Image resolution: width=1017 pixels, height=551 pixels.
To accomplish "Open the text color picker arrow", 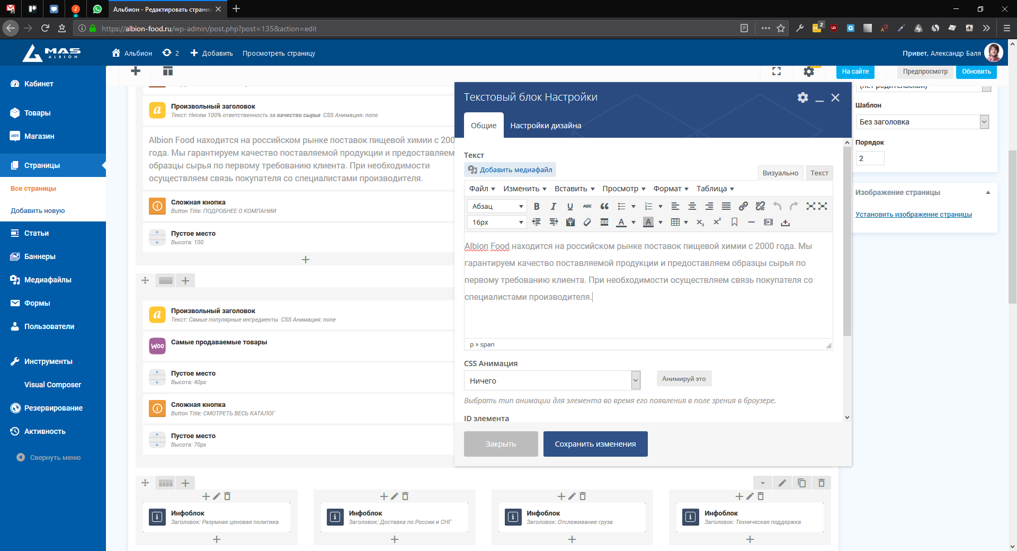I will click(634, 223).
